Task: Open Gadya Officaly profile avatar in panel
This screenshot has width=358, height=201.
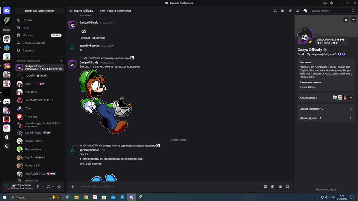Action: click(305, 36)
